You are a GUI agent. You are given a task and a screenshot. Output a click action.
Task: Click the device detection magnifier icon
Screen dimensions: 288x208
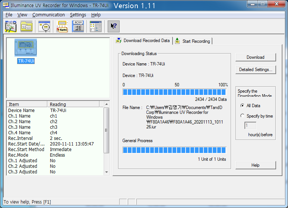(x=44, y=26)
